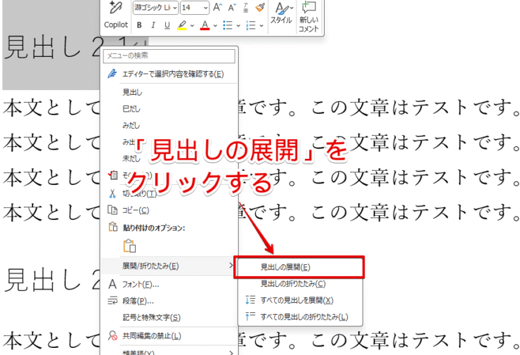
Task: Click the phonetic guide (ruby) icon
Action: coord(245,8)
